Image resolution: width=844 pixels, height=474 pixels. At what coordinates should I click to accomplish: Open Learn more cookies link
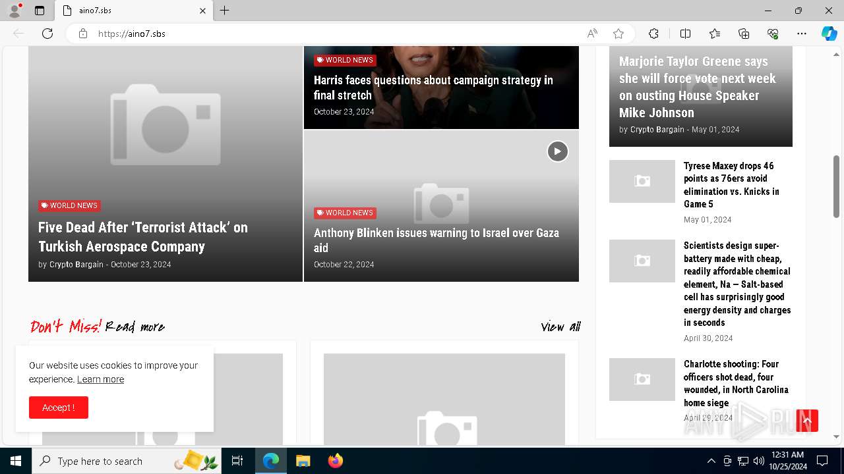click(x=100, y=379)
